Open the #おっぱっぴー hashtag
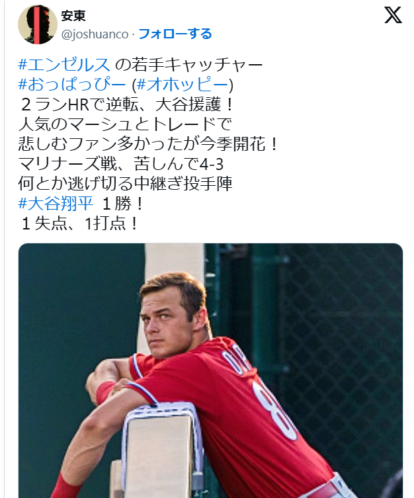 click(x=72, y=84)
